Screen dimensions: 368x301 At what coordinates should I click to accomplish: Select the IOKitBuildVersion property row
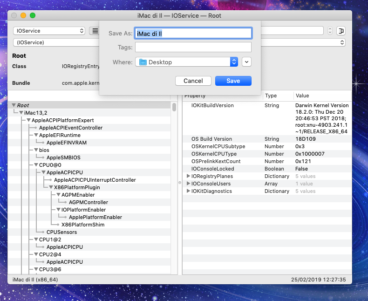(x=267, y=118)
